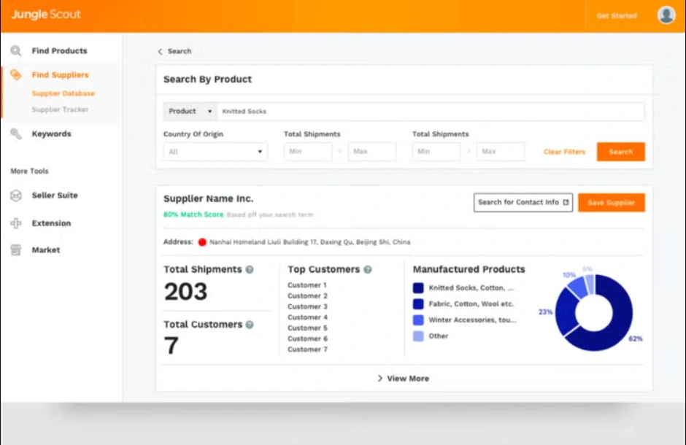Open the Product search type dropdown
686x445 pixels.
(x=190, y=112)
